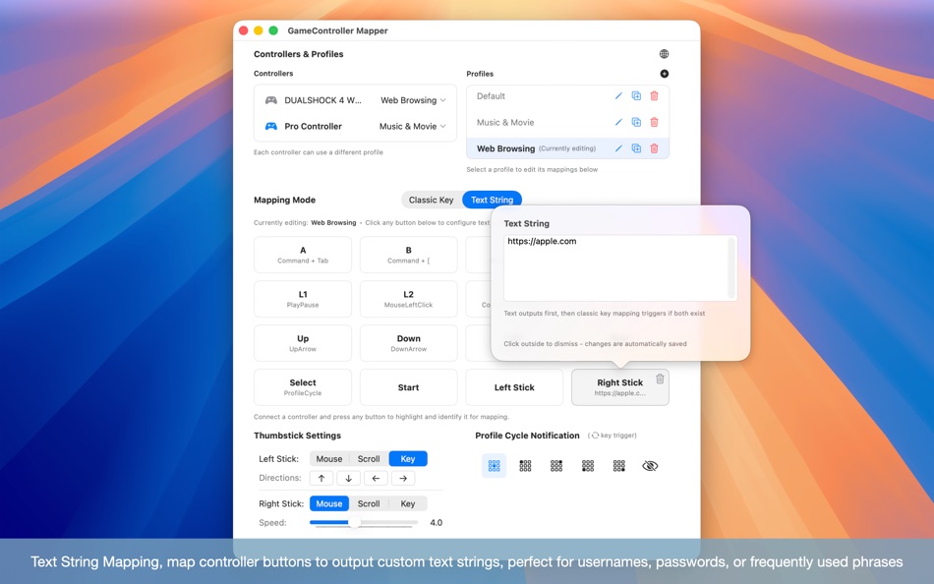
Task: Select the bottom-right notification position icon
Action: [x=619, y=465]
